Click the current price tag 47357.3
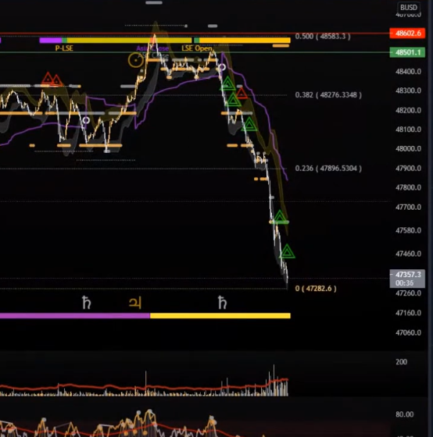 408,275
